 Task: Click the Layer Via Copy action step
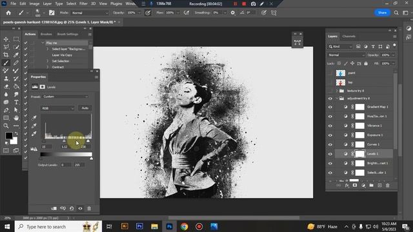point(62,55)
